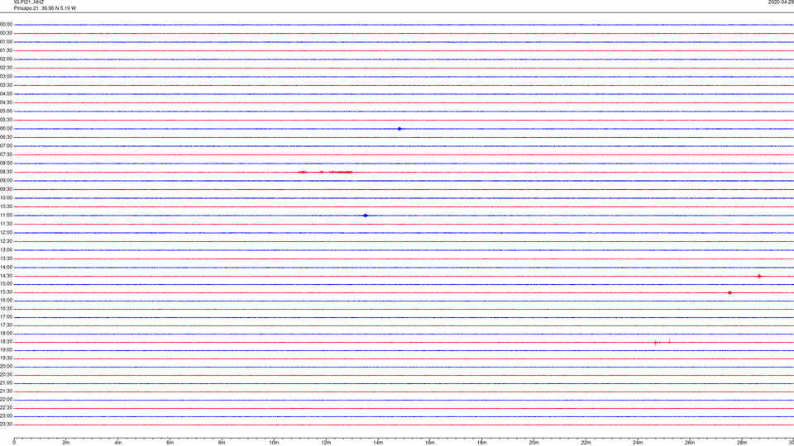794x446 pixels.
Task: Select the 23:30 time label
Action: click(x=6, y=425)
